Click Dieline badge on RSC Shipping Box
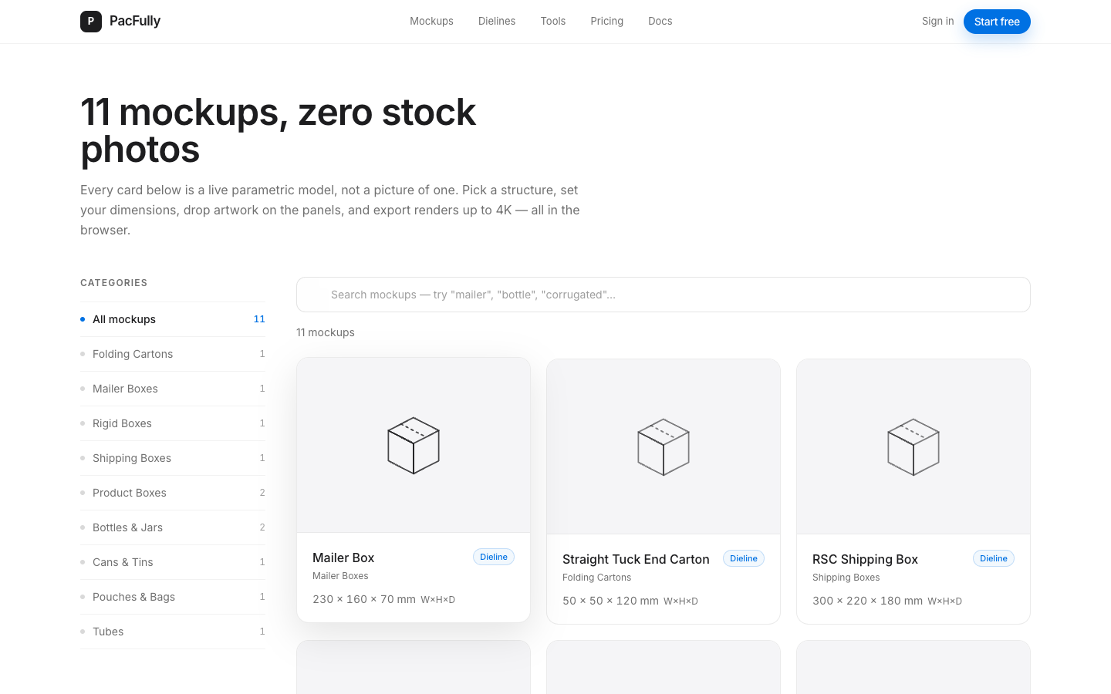Image resolution: width=1111 pixels, height=694 pixels. 994,558
